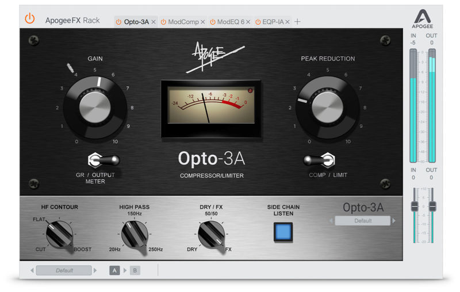Close the EQP-IA plugin tab

click(287, 22)
